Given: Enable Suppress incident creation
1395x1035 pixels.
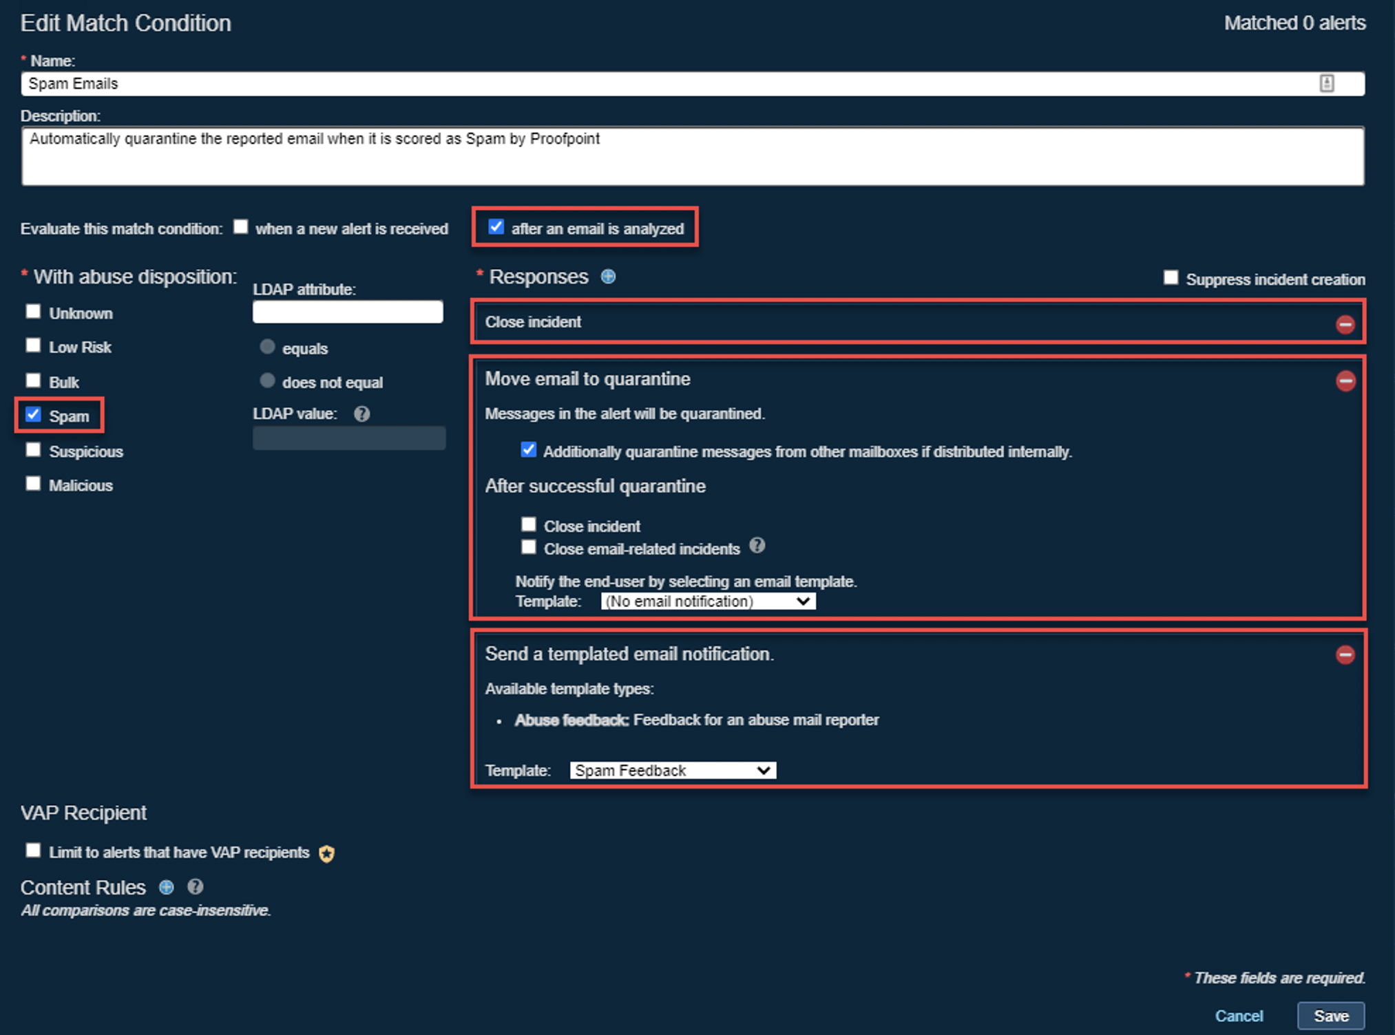Looking at the screenshot, I should (x=1171, y=278).
